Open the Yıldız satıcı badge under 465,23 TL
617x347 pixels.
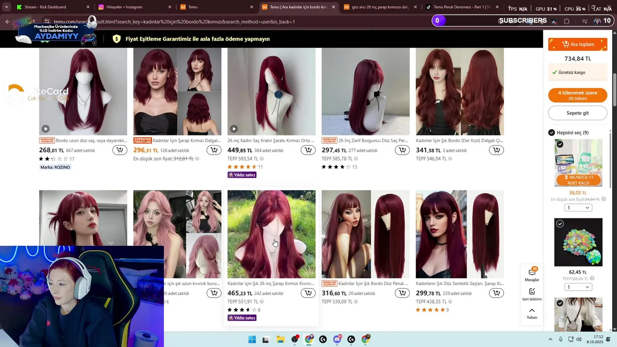[x=242, y=318]
